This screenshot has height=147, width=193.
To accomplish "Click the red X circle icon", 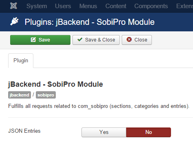I will (x=129, y=39).
